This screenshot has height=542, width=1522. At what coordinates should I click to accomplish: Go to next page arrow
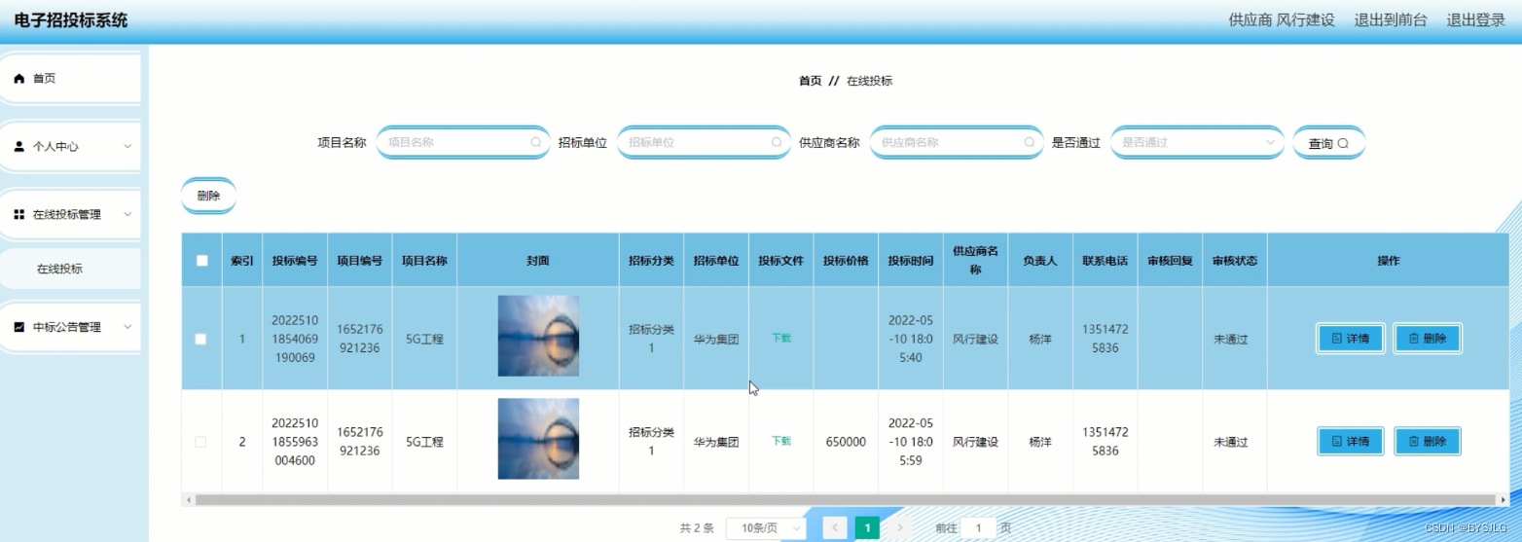tap(900, 528)
